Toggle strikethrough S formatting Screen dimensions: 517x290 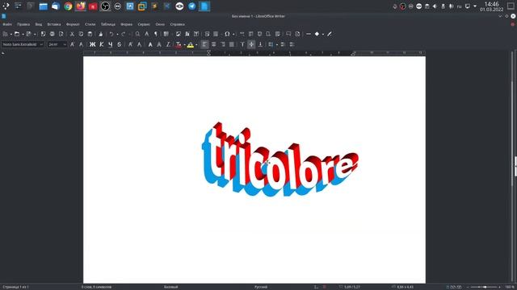tap(120, 44)
